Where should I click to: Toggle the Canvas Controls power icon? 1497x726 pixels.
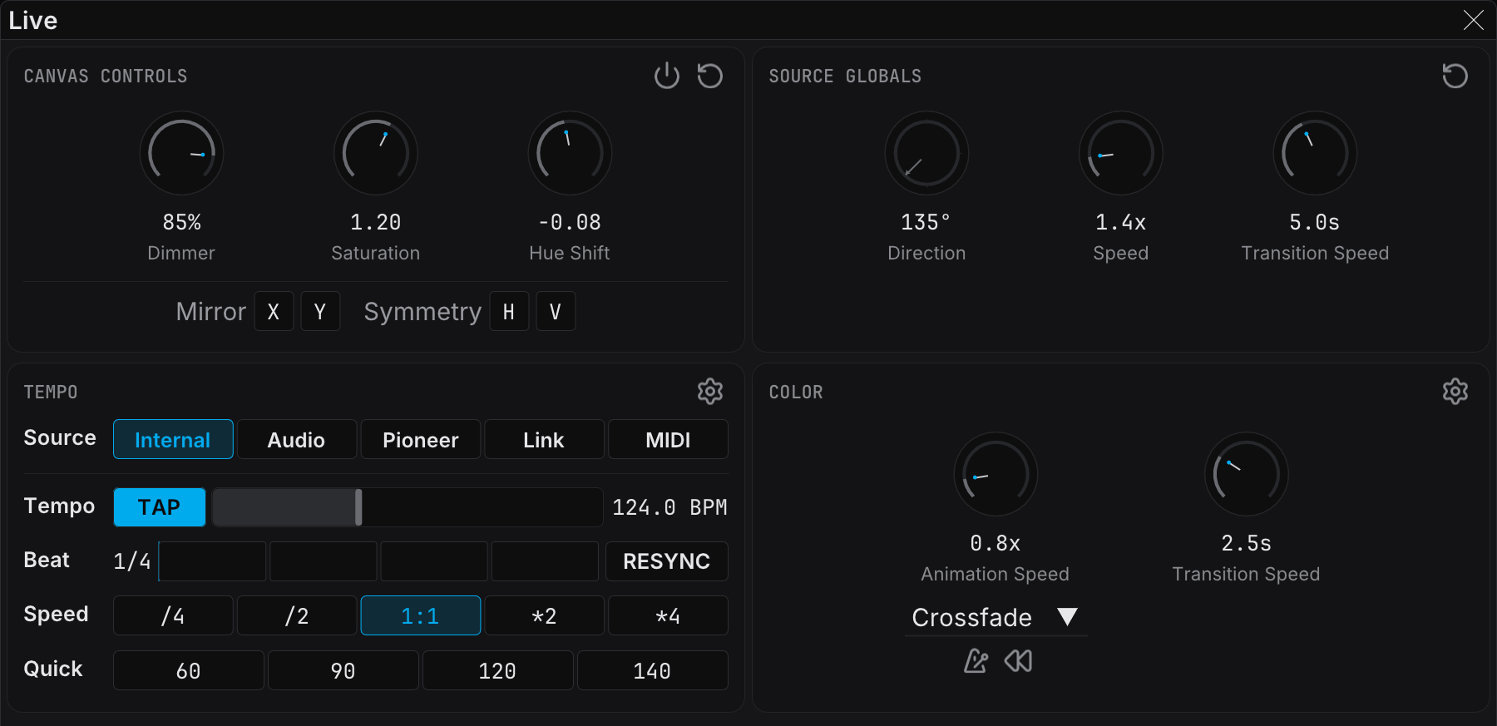point(667,76)
